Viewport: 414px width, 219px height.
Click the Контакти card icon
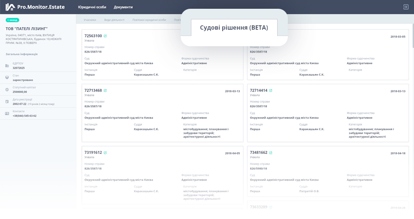(7, 113)
